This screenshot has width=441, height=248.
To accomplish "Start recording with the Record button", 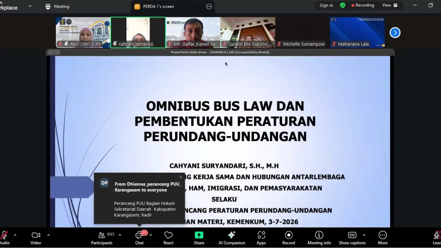I will (x=288, y=238).
